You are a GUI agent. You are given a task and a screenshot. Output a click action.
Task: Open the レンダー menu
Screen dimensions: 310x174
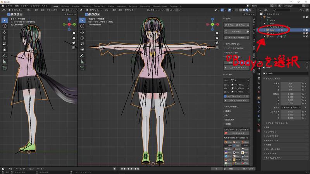(24, 6)
